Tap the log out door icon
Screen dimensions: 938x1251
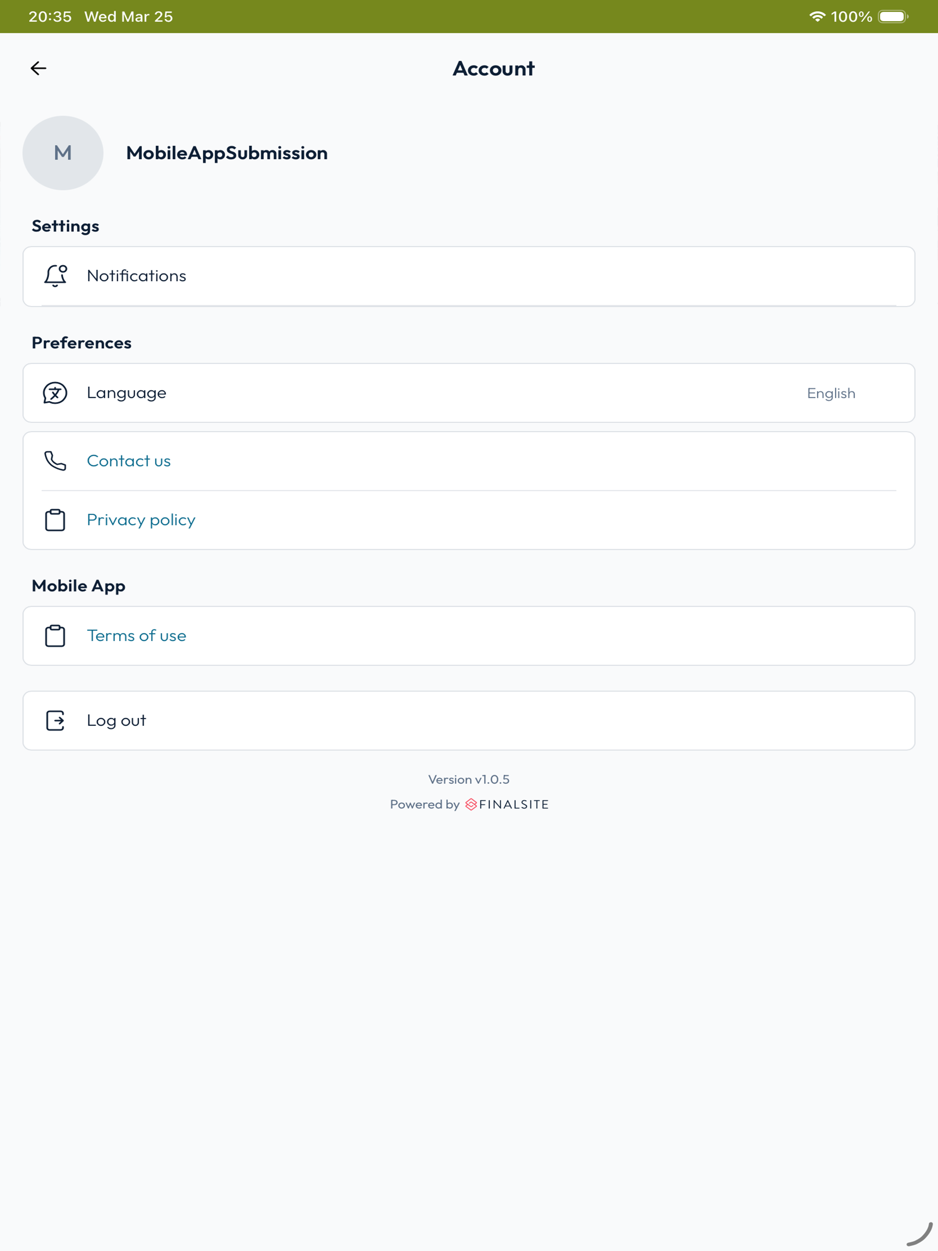click(x=55, y=720)
